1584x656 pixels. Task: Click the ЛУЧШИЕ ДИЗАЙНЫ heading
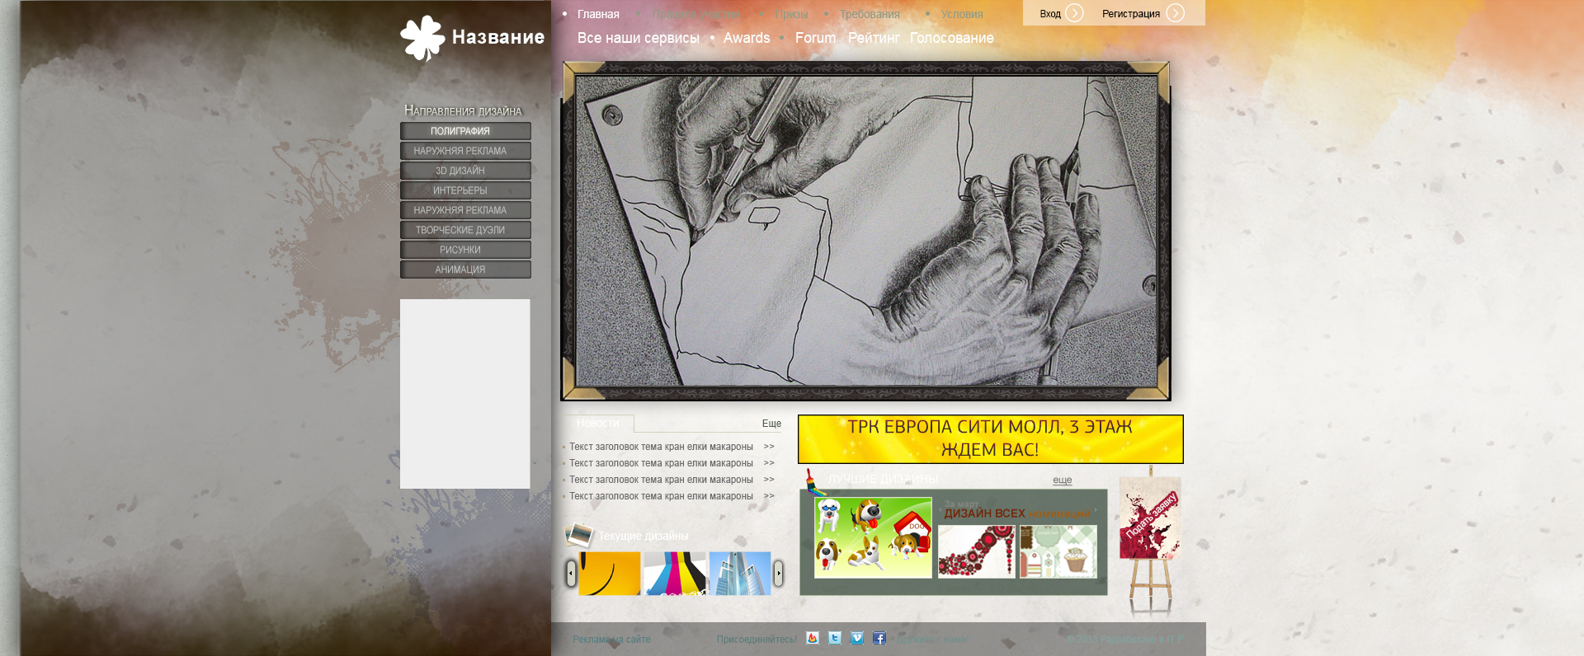click(884, 479)
